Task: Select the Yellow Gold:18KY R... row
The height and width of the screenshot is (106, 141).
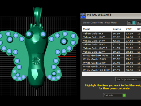Action: pyautogui.click(x=111, y=48)
